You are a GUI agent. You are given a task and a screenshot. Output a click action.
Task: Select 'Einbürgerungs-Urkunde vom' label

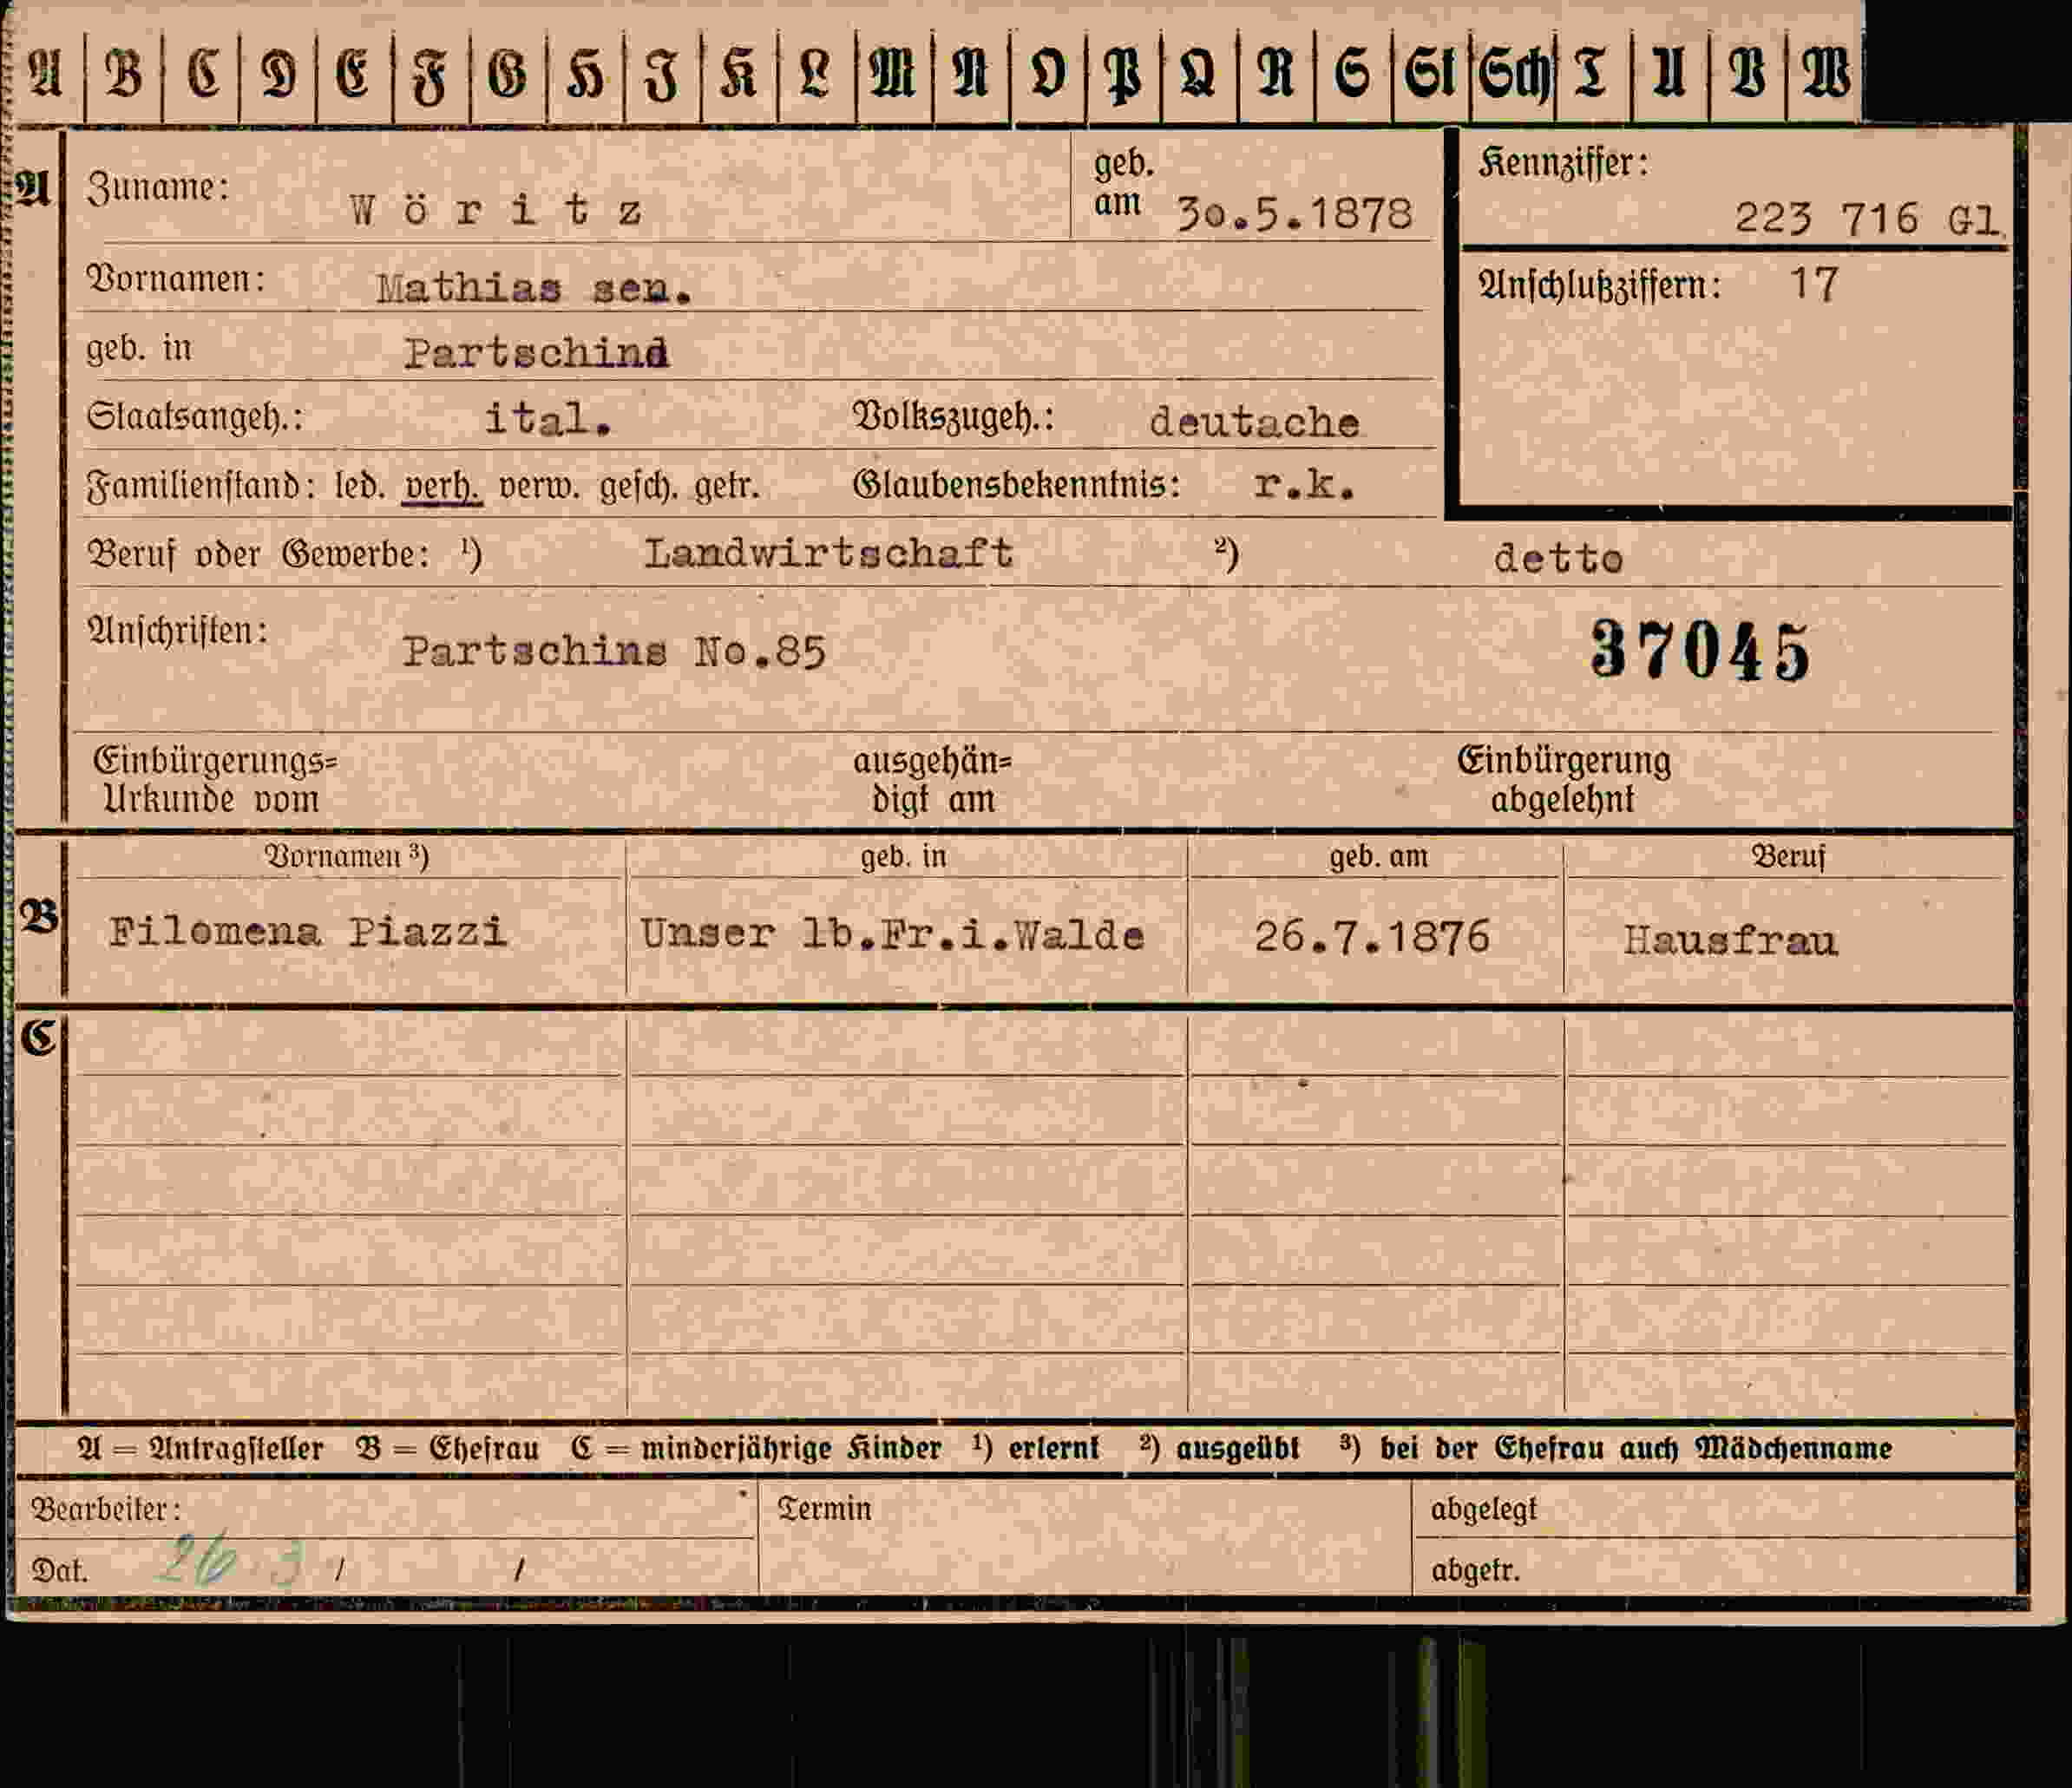(x=215, y=780)
